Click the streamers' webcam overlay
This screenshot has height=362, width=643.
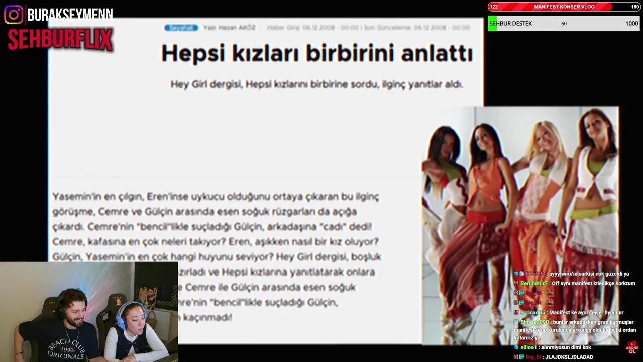[x=89, y=312]
